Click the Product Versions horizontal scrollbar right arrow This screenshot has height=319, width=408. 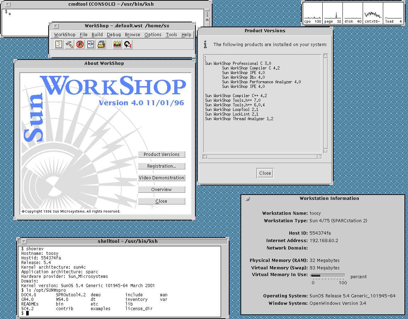319,157
